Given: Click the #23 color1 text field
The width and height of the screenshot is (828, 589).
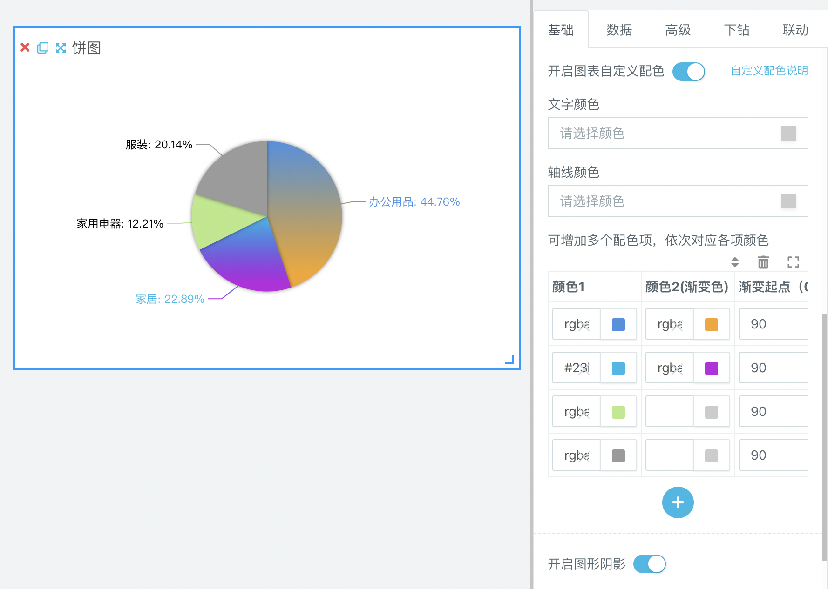Looking at the screenshot, I should click(x=577, y=368).
